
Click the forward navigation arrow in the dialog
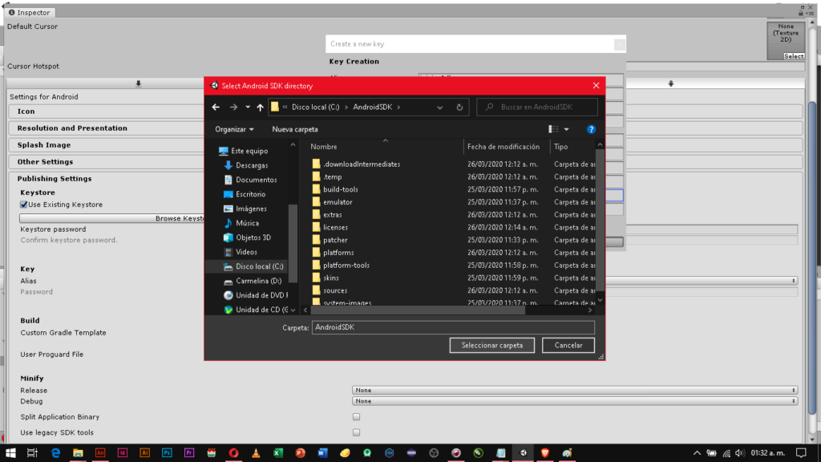(233, 107)
